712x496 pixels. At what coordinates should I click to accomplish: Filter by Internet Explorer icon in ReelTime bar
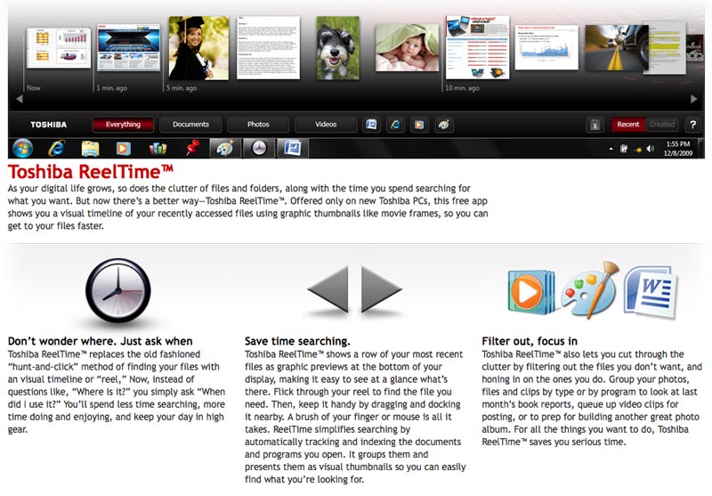(x=394, y=125)
